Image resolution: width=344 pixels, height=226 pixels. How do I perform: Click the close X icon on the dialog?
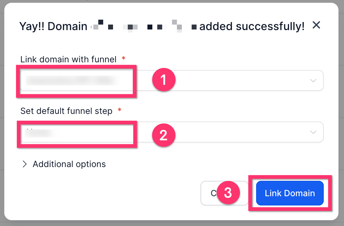tap(316, 25)
